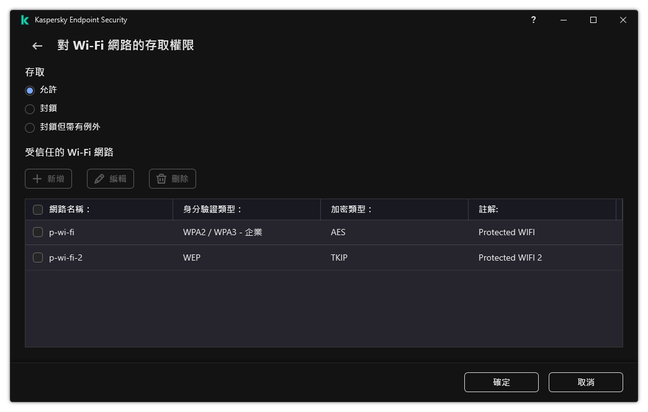The image size is (648, 412).
Task: Click the WEP authentication cell
Action: tap(192, 257)
